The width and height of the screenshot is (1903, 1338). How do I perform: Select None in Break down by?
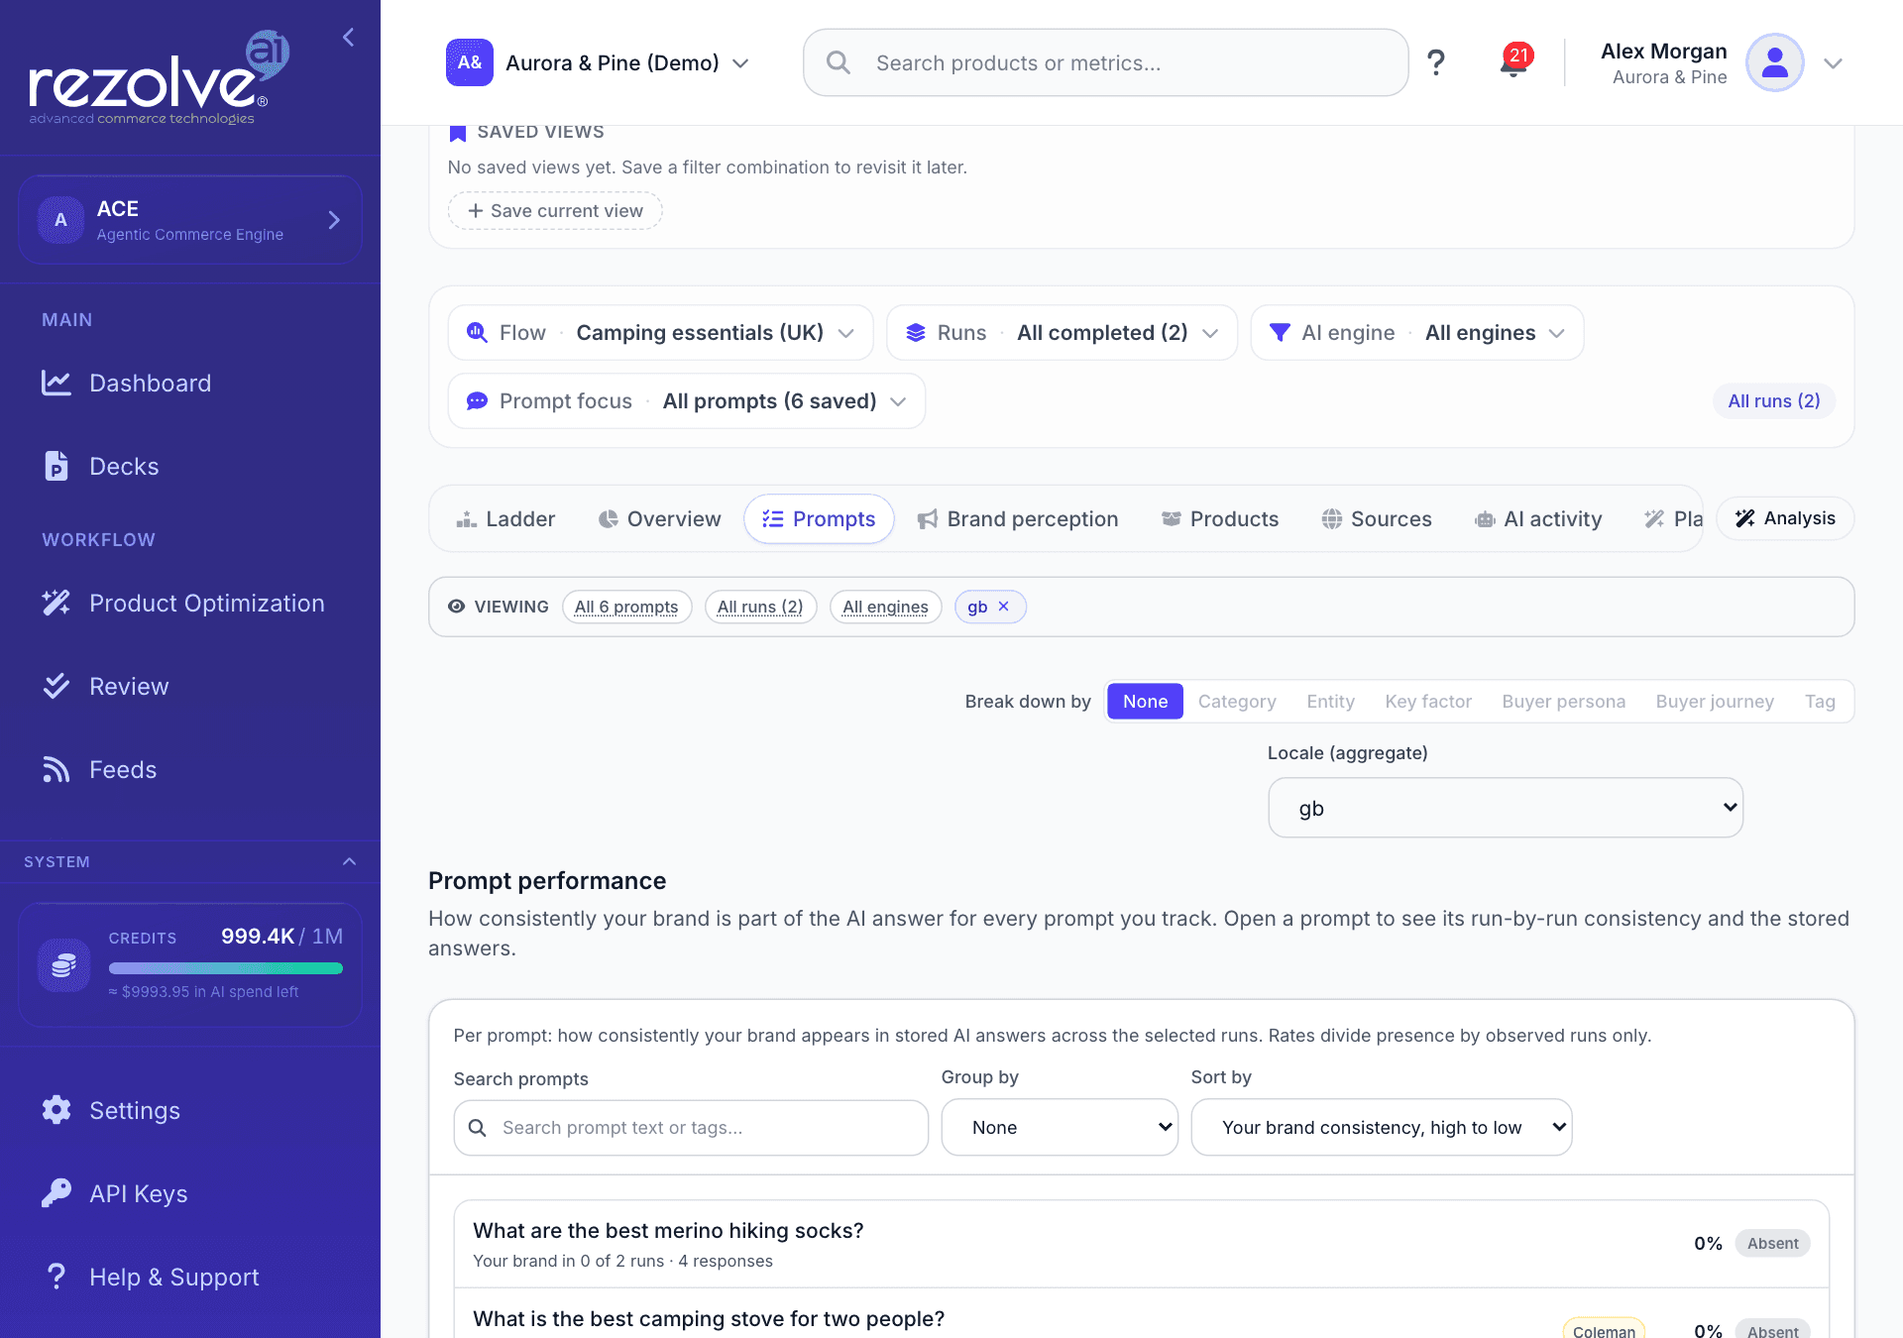coord(1145,701)
